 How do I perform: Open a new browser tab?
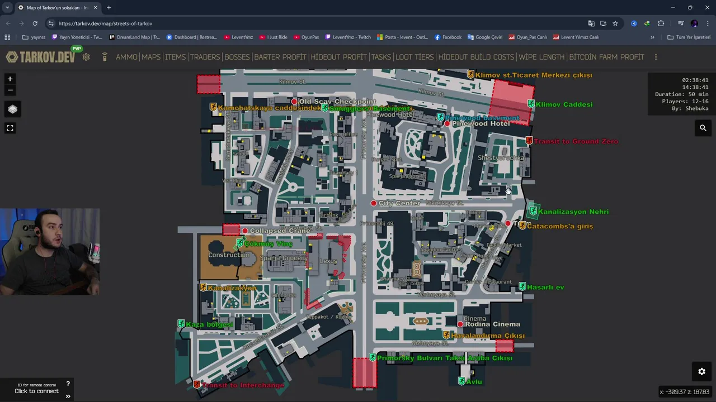point(109,8)
